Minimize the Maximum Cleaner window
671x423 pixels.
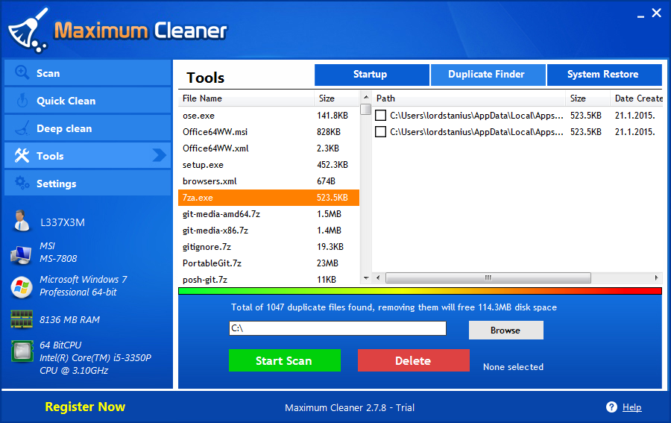click(x=640, y=16)
